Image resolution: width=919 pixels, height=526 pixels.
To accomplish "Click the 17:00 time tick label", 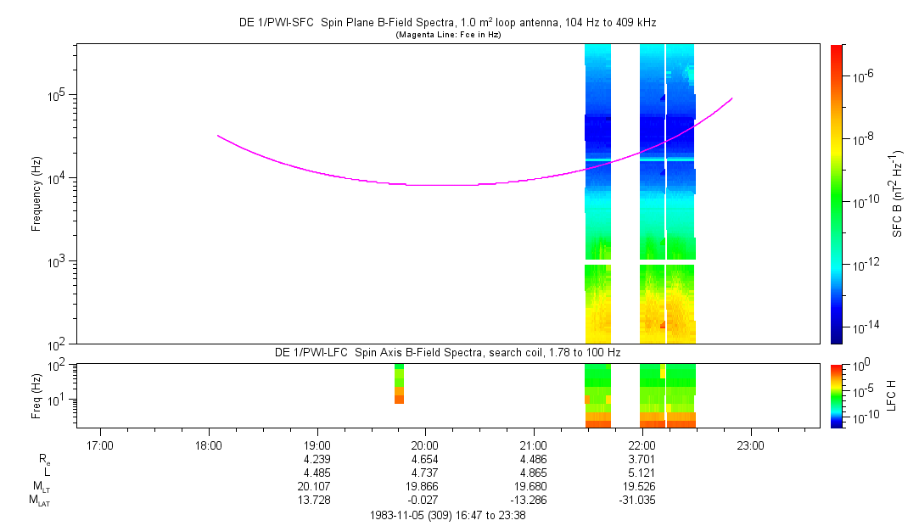I will (100, 445).
